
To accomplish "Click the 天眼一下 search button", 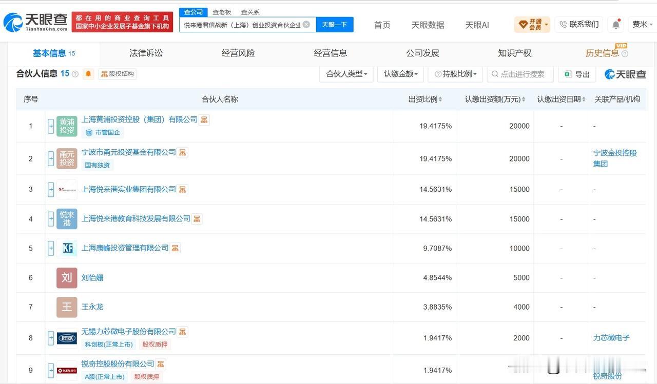I will pyautogui.click(x=335, y=24).
